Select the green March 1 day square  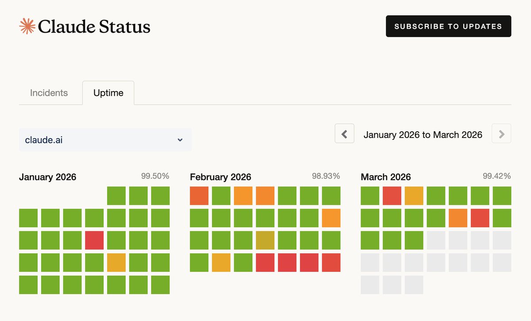click(370, 196)
